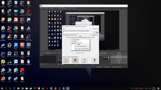This screenshot has height=90, width=161.
Task: Add transition plus button in OBS
Action: click(104, 57)
